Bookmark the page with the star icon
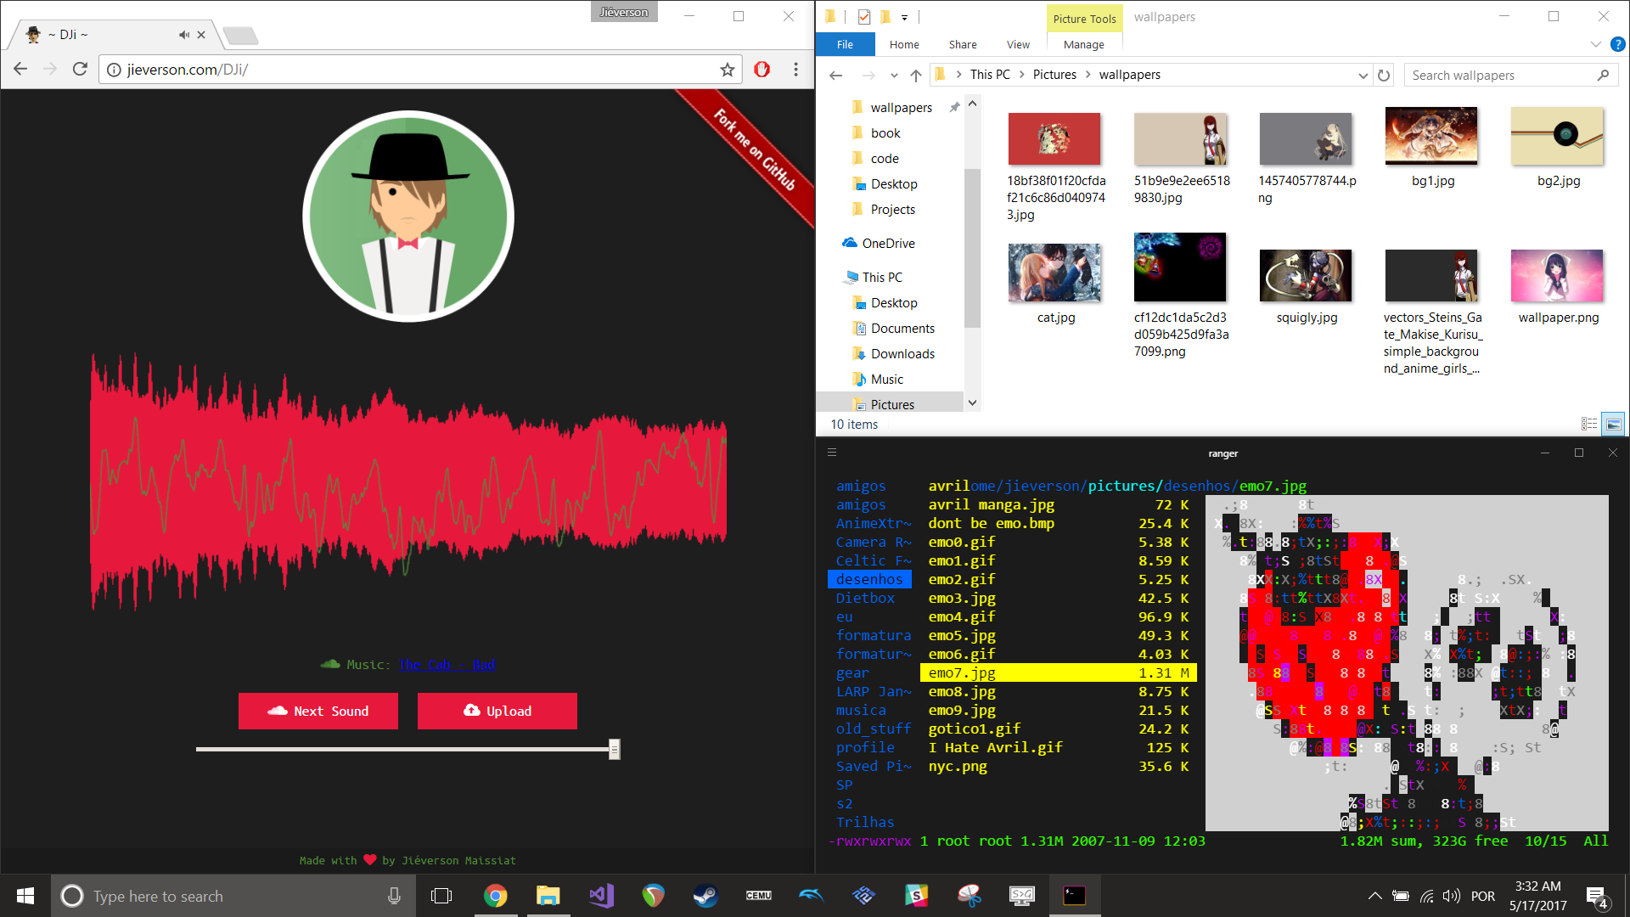The image size is (1630, 917). point(727,70)
